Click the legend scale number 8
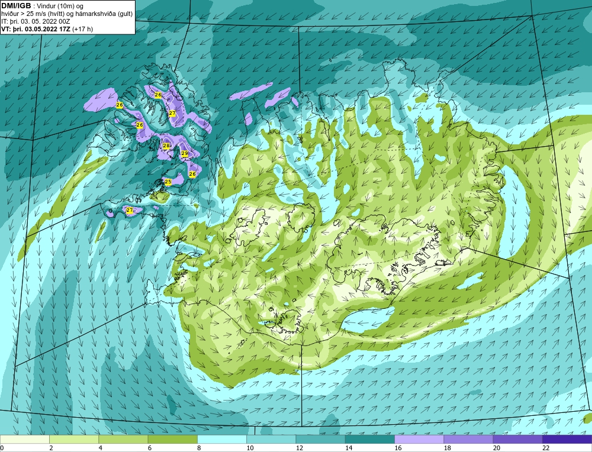 click(x=199, y=448)
